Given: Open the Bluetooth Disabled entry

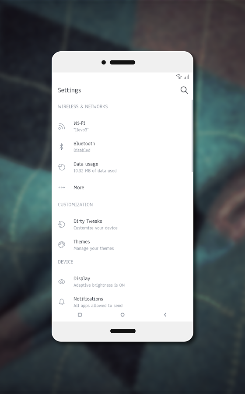Looking at the screenshot, I should [122, 147].
